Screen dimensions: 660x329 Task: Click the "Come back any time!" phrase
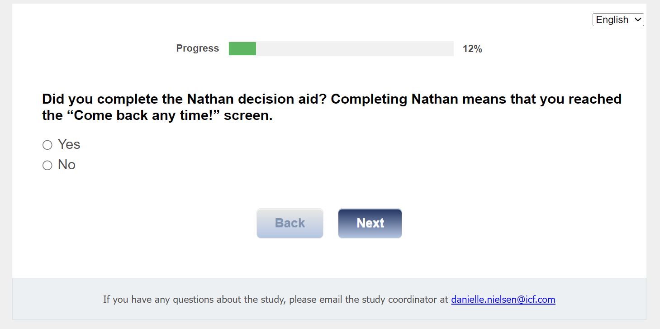click(138, 116)
